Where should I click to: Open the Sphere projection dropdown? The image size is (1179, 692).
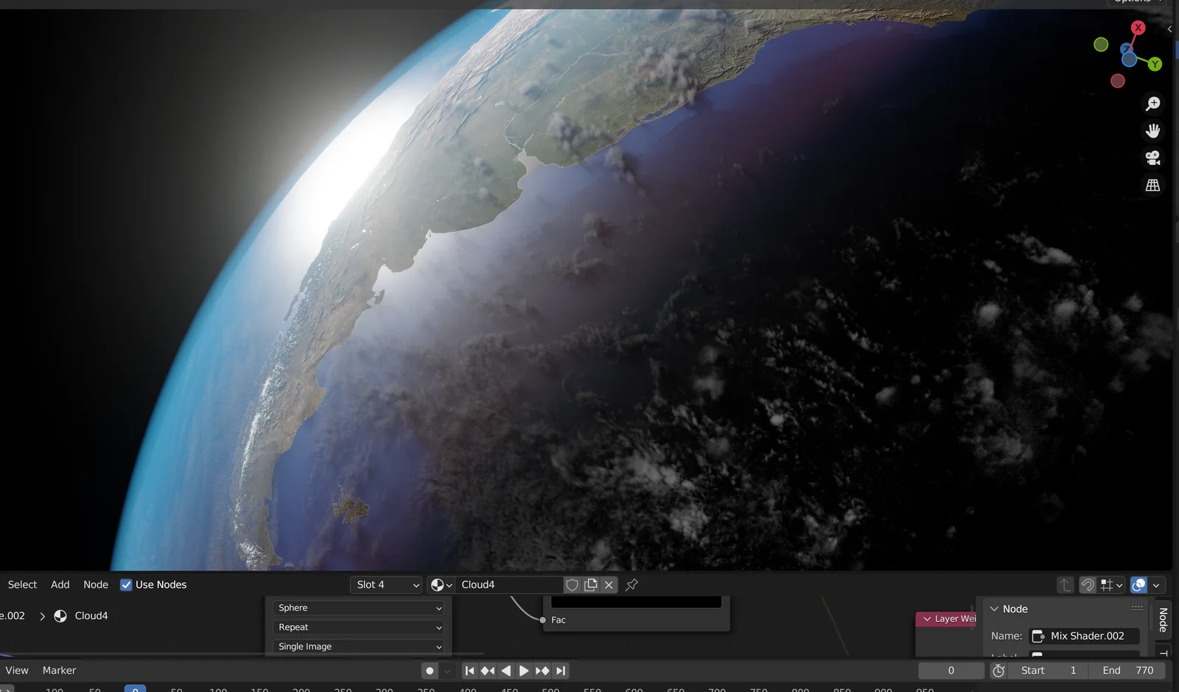pyautogui.click(x=358, y=608)
